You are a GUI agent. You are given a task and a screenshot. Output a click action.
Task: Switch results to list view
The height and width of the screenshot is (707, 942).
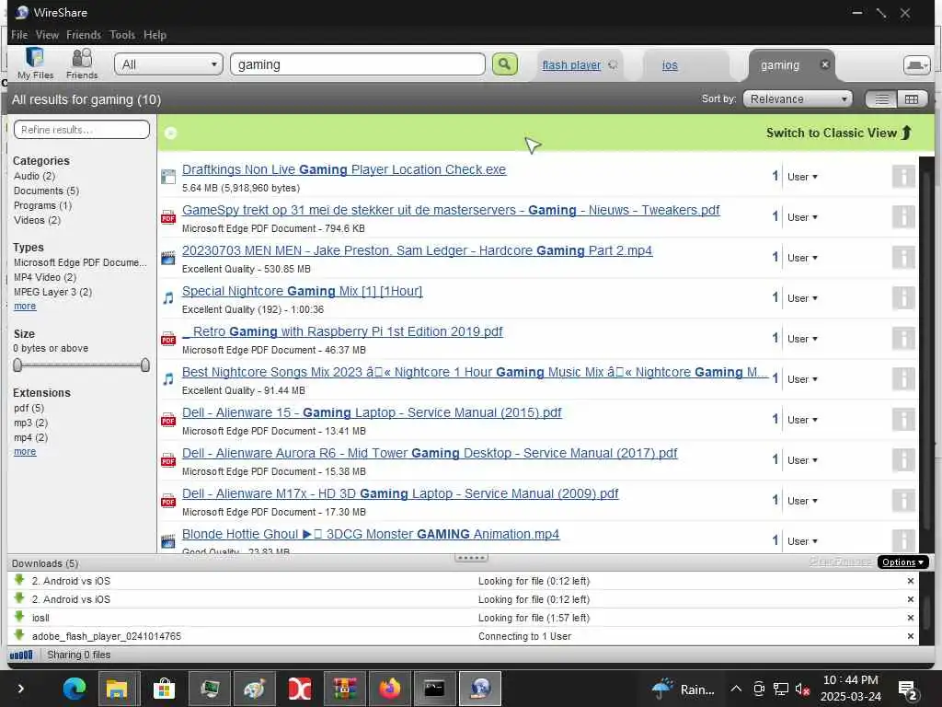[881, 99]
